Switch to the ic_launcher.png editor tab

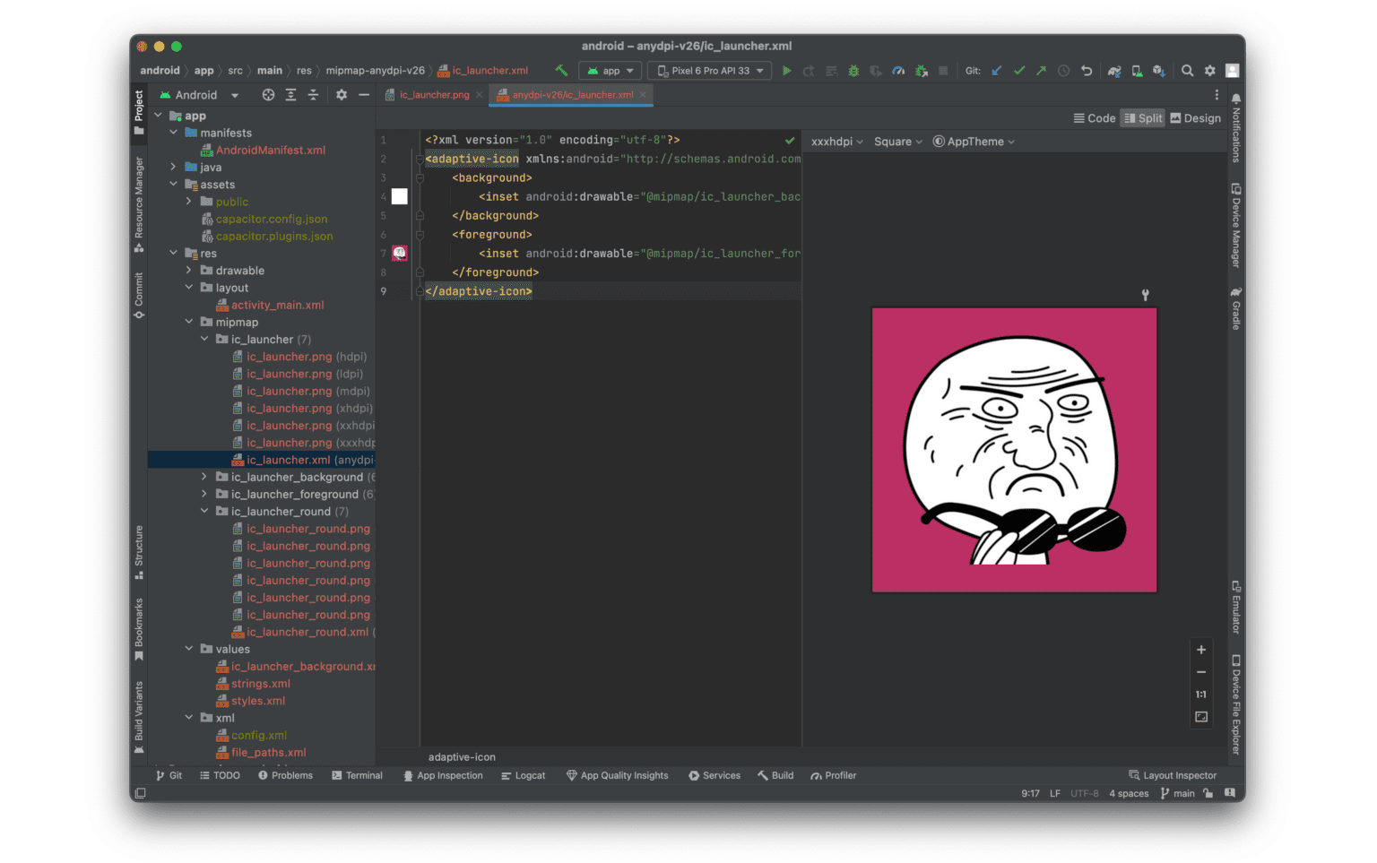pyautogui.click(x=434, y=95)
